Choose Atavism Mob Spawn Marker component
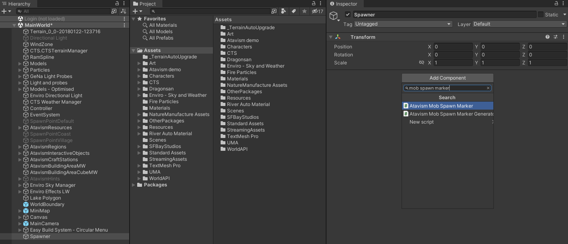This screenshot has height=244, width=568. click(x=441, y=106)
